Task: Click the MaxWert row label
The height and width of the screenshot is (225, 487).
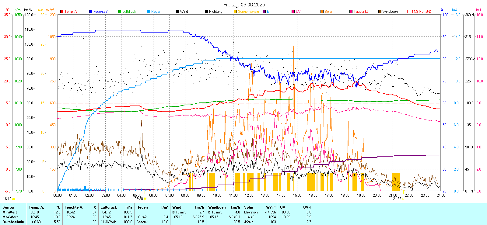Action: pos(10,217)
